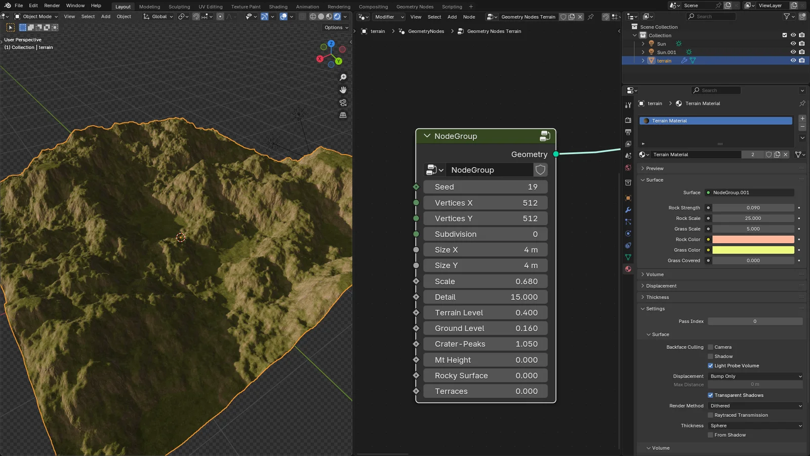Expand the Volume section in material properties

coord(654,274)
